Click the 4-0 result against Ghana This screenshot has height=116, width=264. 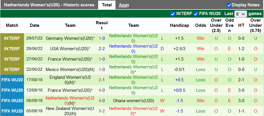(102, 101)
